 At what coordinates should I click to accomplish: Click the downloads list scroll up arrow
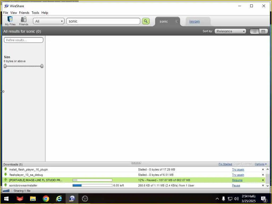pyautogui.click(x=267, y=169)
